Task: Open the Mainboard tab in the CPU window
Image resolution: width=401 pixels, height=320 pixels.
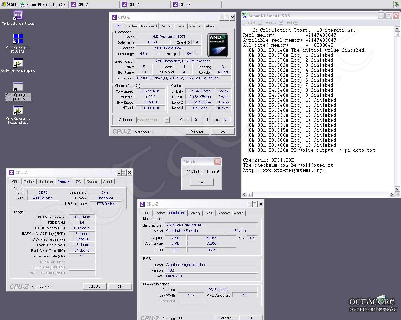Action: 149,26
